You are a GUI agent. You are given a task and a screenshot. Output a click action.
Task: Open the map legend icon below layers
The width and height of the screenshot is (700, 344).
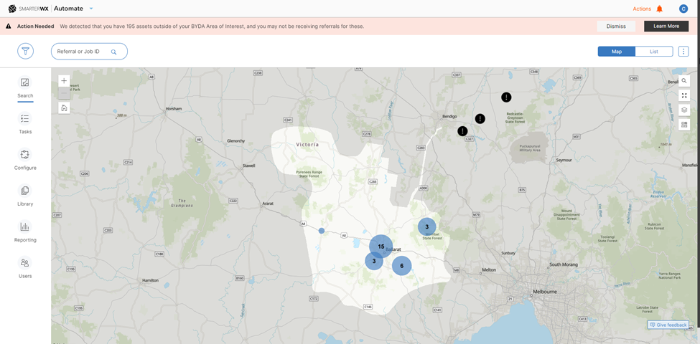tap(684, 125)
